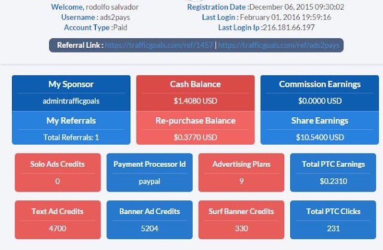Click the Commission Earnings tile
This screenshot has width=383, height=250.
pyautogui.click(x=320, y=93)
